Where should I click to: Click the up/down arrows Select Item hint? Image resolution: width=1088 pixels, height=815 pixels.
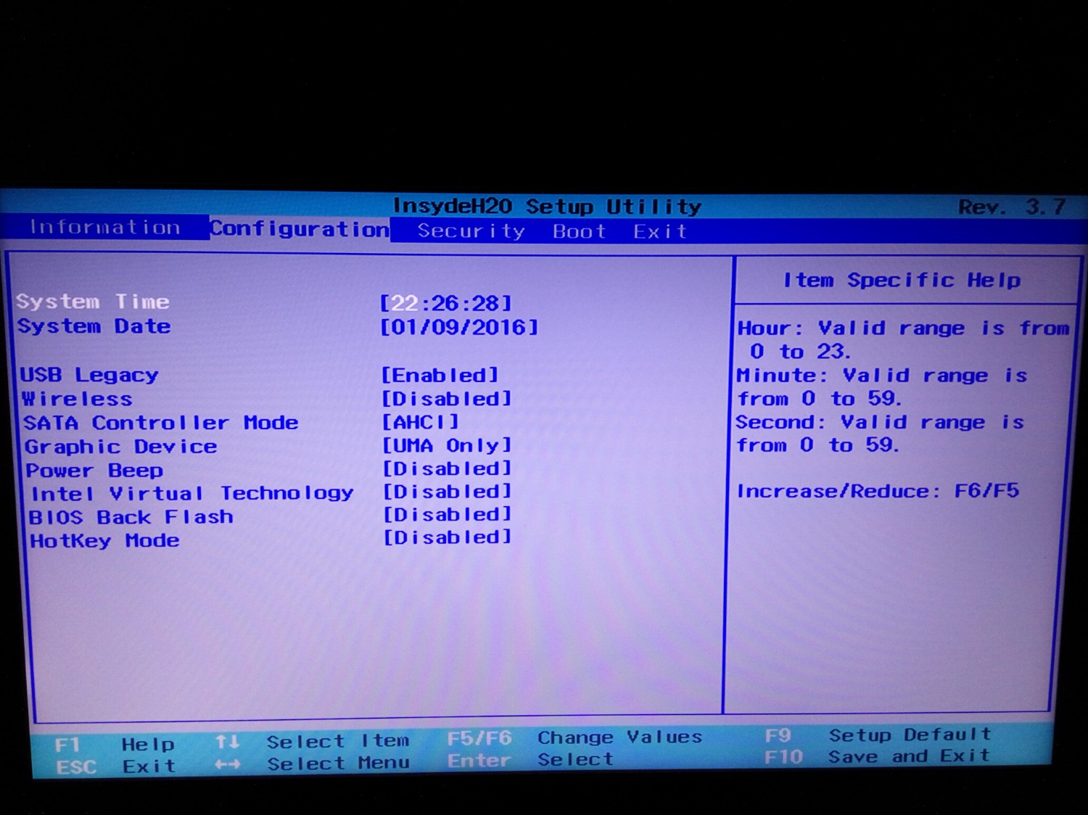[313, 742]
